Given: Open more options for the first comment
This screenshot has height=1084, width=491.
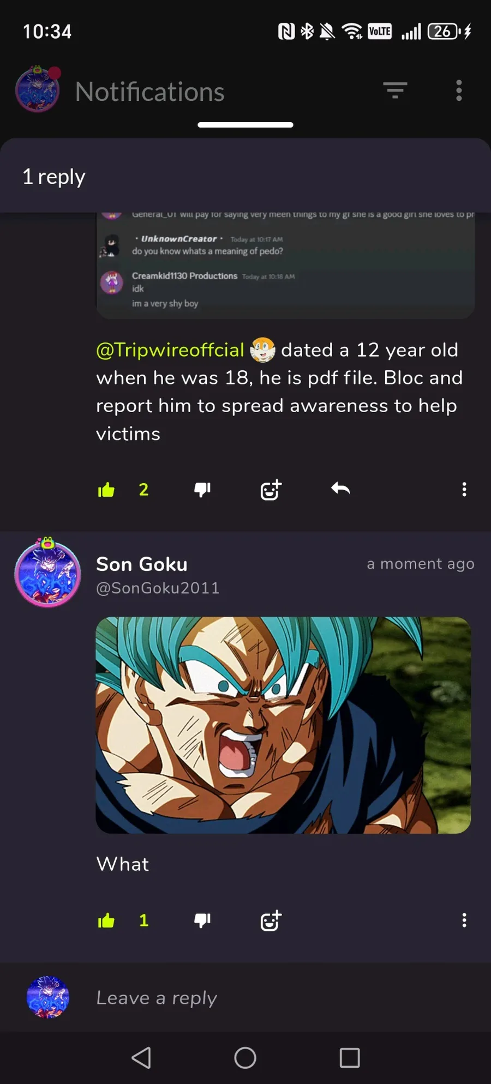Looking at the screenshot, I should [x=464, y=490].
